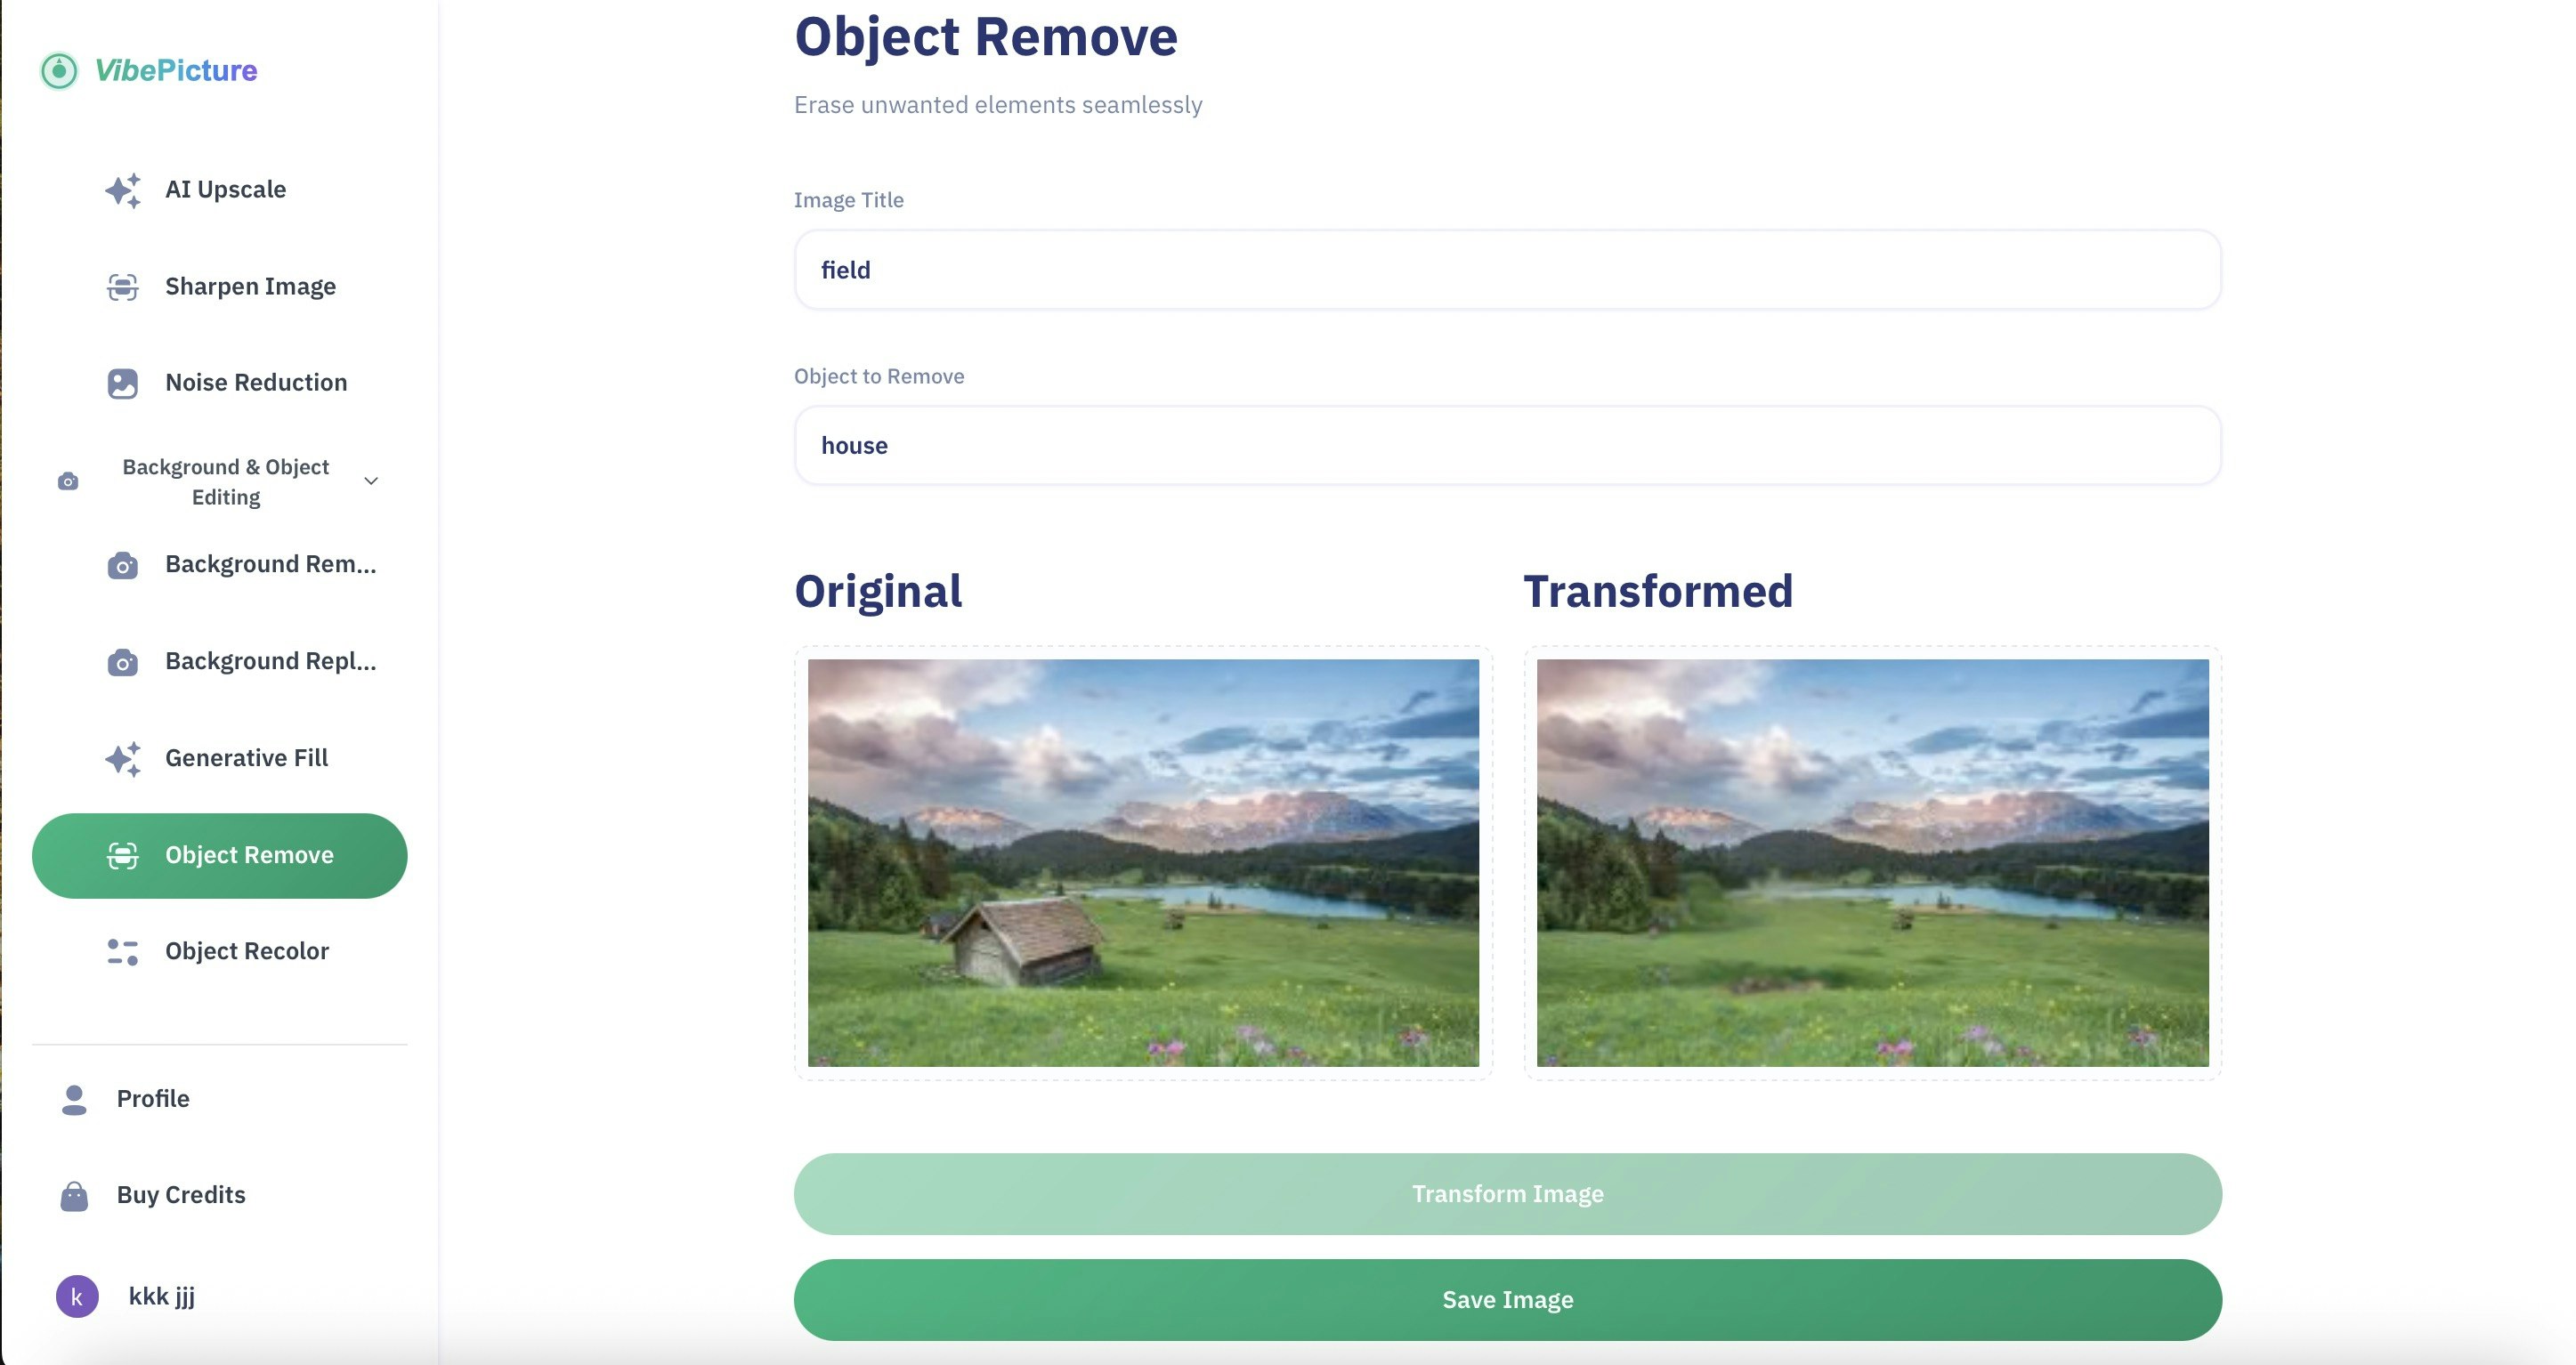Click the Background Remove camera icon
This screenshot has height=1365, width=2576.
coord(122,565)
